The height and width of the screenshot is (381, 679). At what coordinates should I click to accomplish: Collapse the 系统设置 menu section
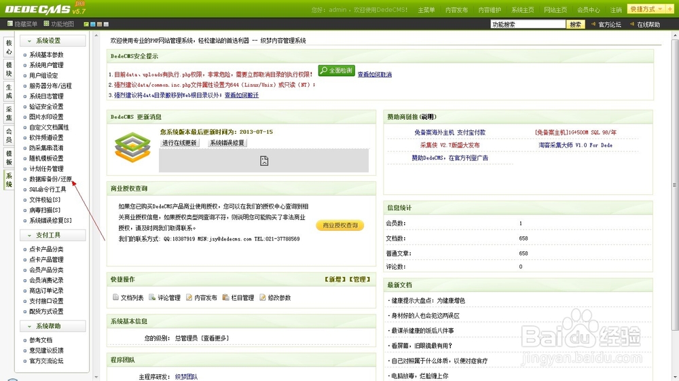[53, 41]
